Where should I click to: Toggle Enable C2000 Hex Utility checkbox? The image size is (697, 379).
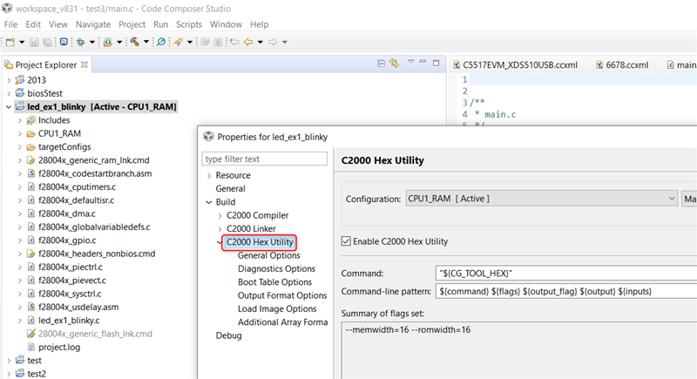click(346, 241)
